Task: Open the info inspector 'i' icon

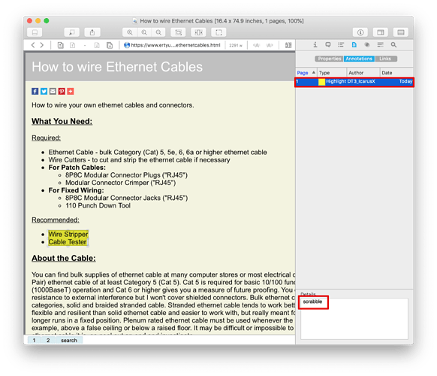Action: pos(315,44)
